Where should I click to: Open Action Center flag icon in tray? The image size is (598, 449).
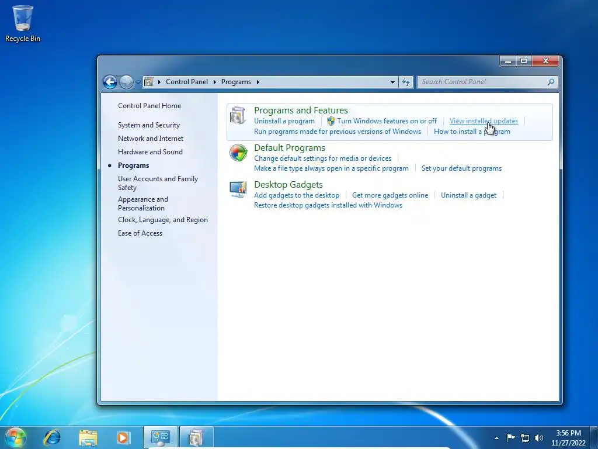[510, 437]
